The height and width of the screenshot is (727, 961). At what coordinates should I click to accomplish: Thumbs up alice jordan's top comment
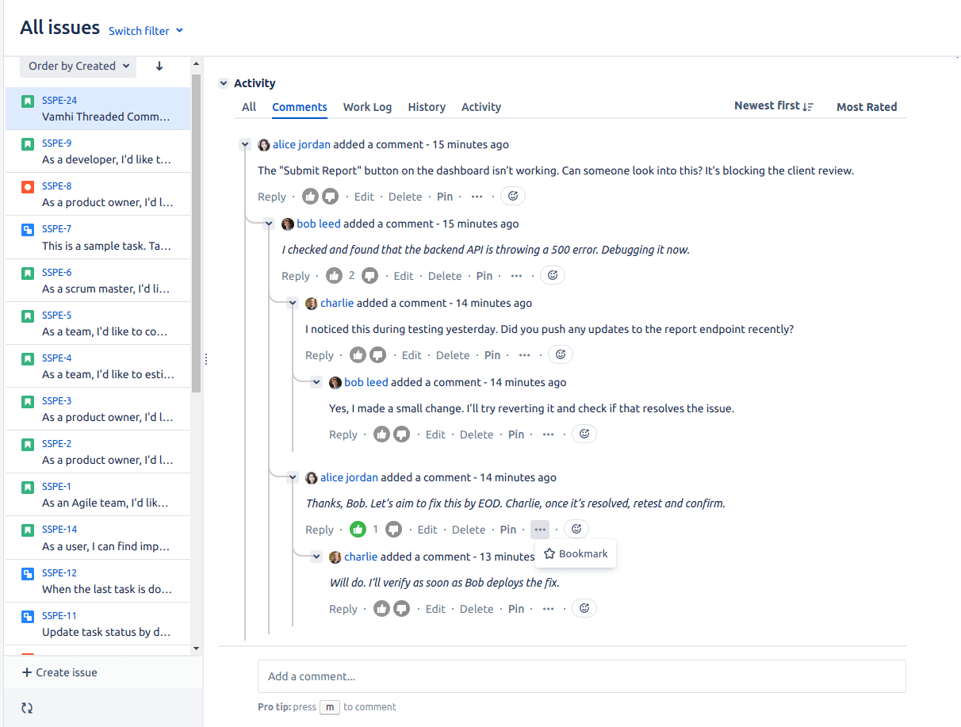pos(311,197)
